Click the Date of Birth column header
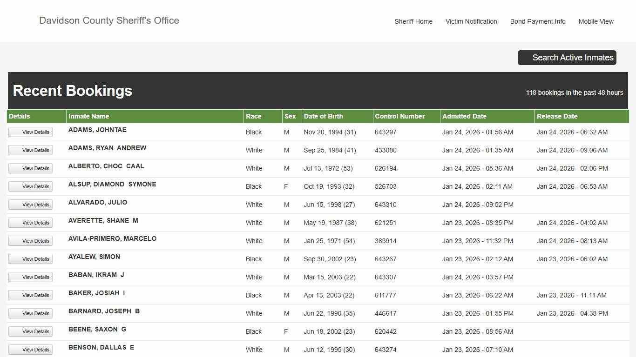The width and height of the screenshot is (636, 357). click(x=323, y=116)
